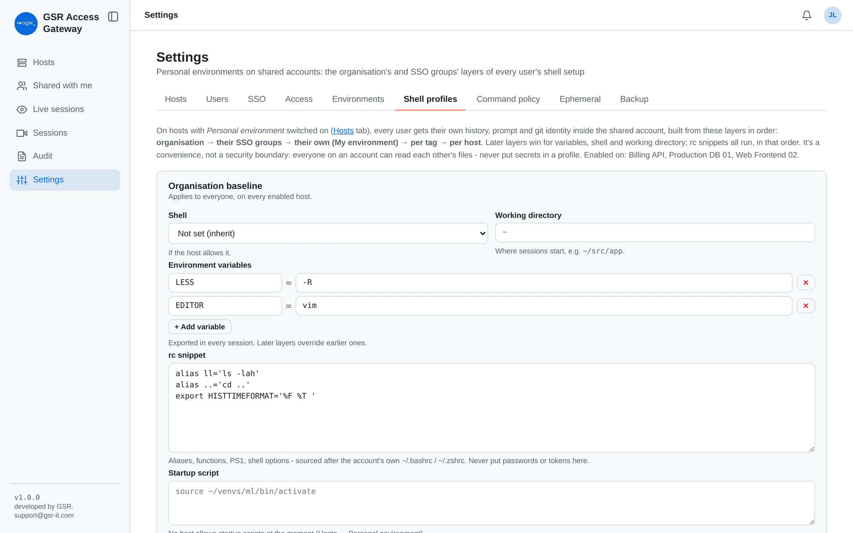
Task: Click the GSR Access Gateway logo
Action: coord(26,23)
